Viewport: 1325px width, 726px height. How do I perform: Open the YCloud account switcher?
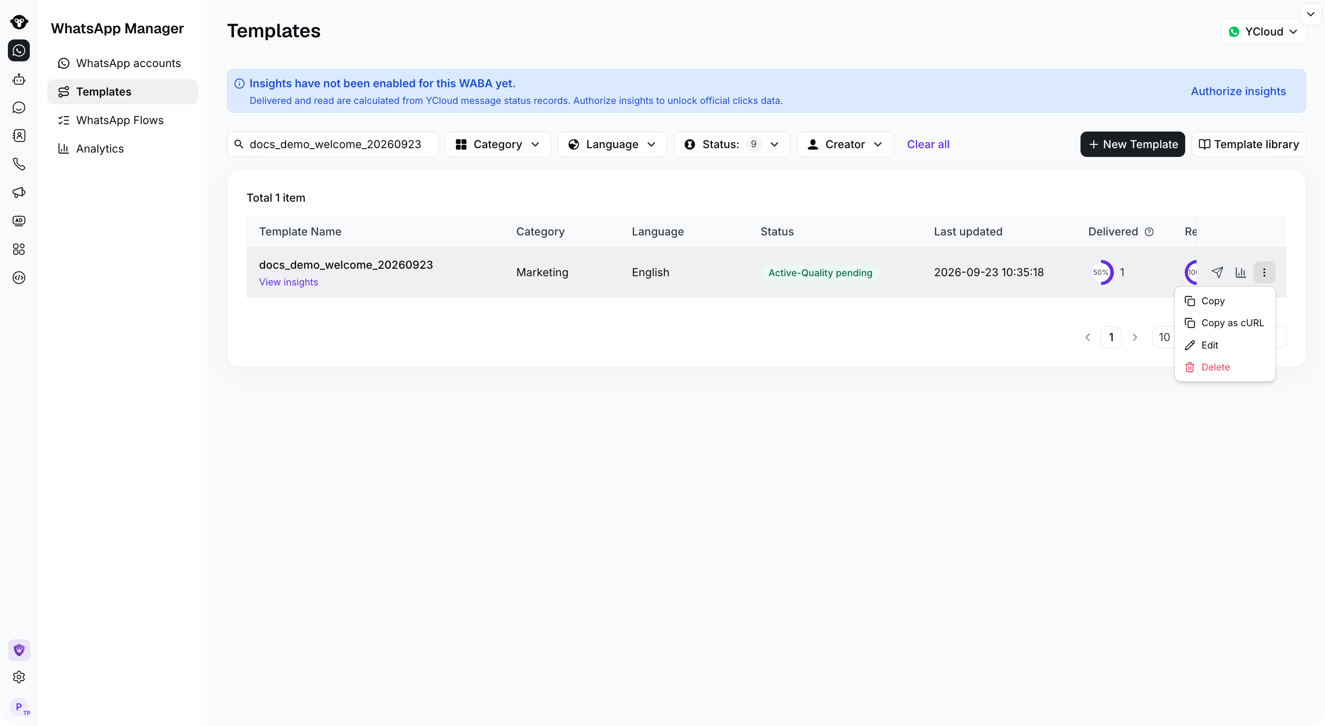click(1263, 32)
